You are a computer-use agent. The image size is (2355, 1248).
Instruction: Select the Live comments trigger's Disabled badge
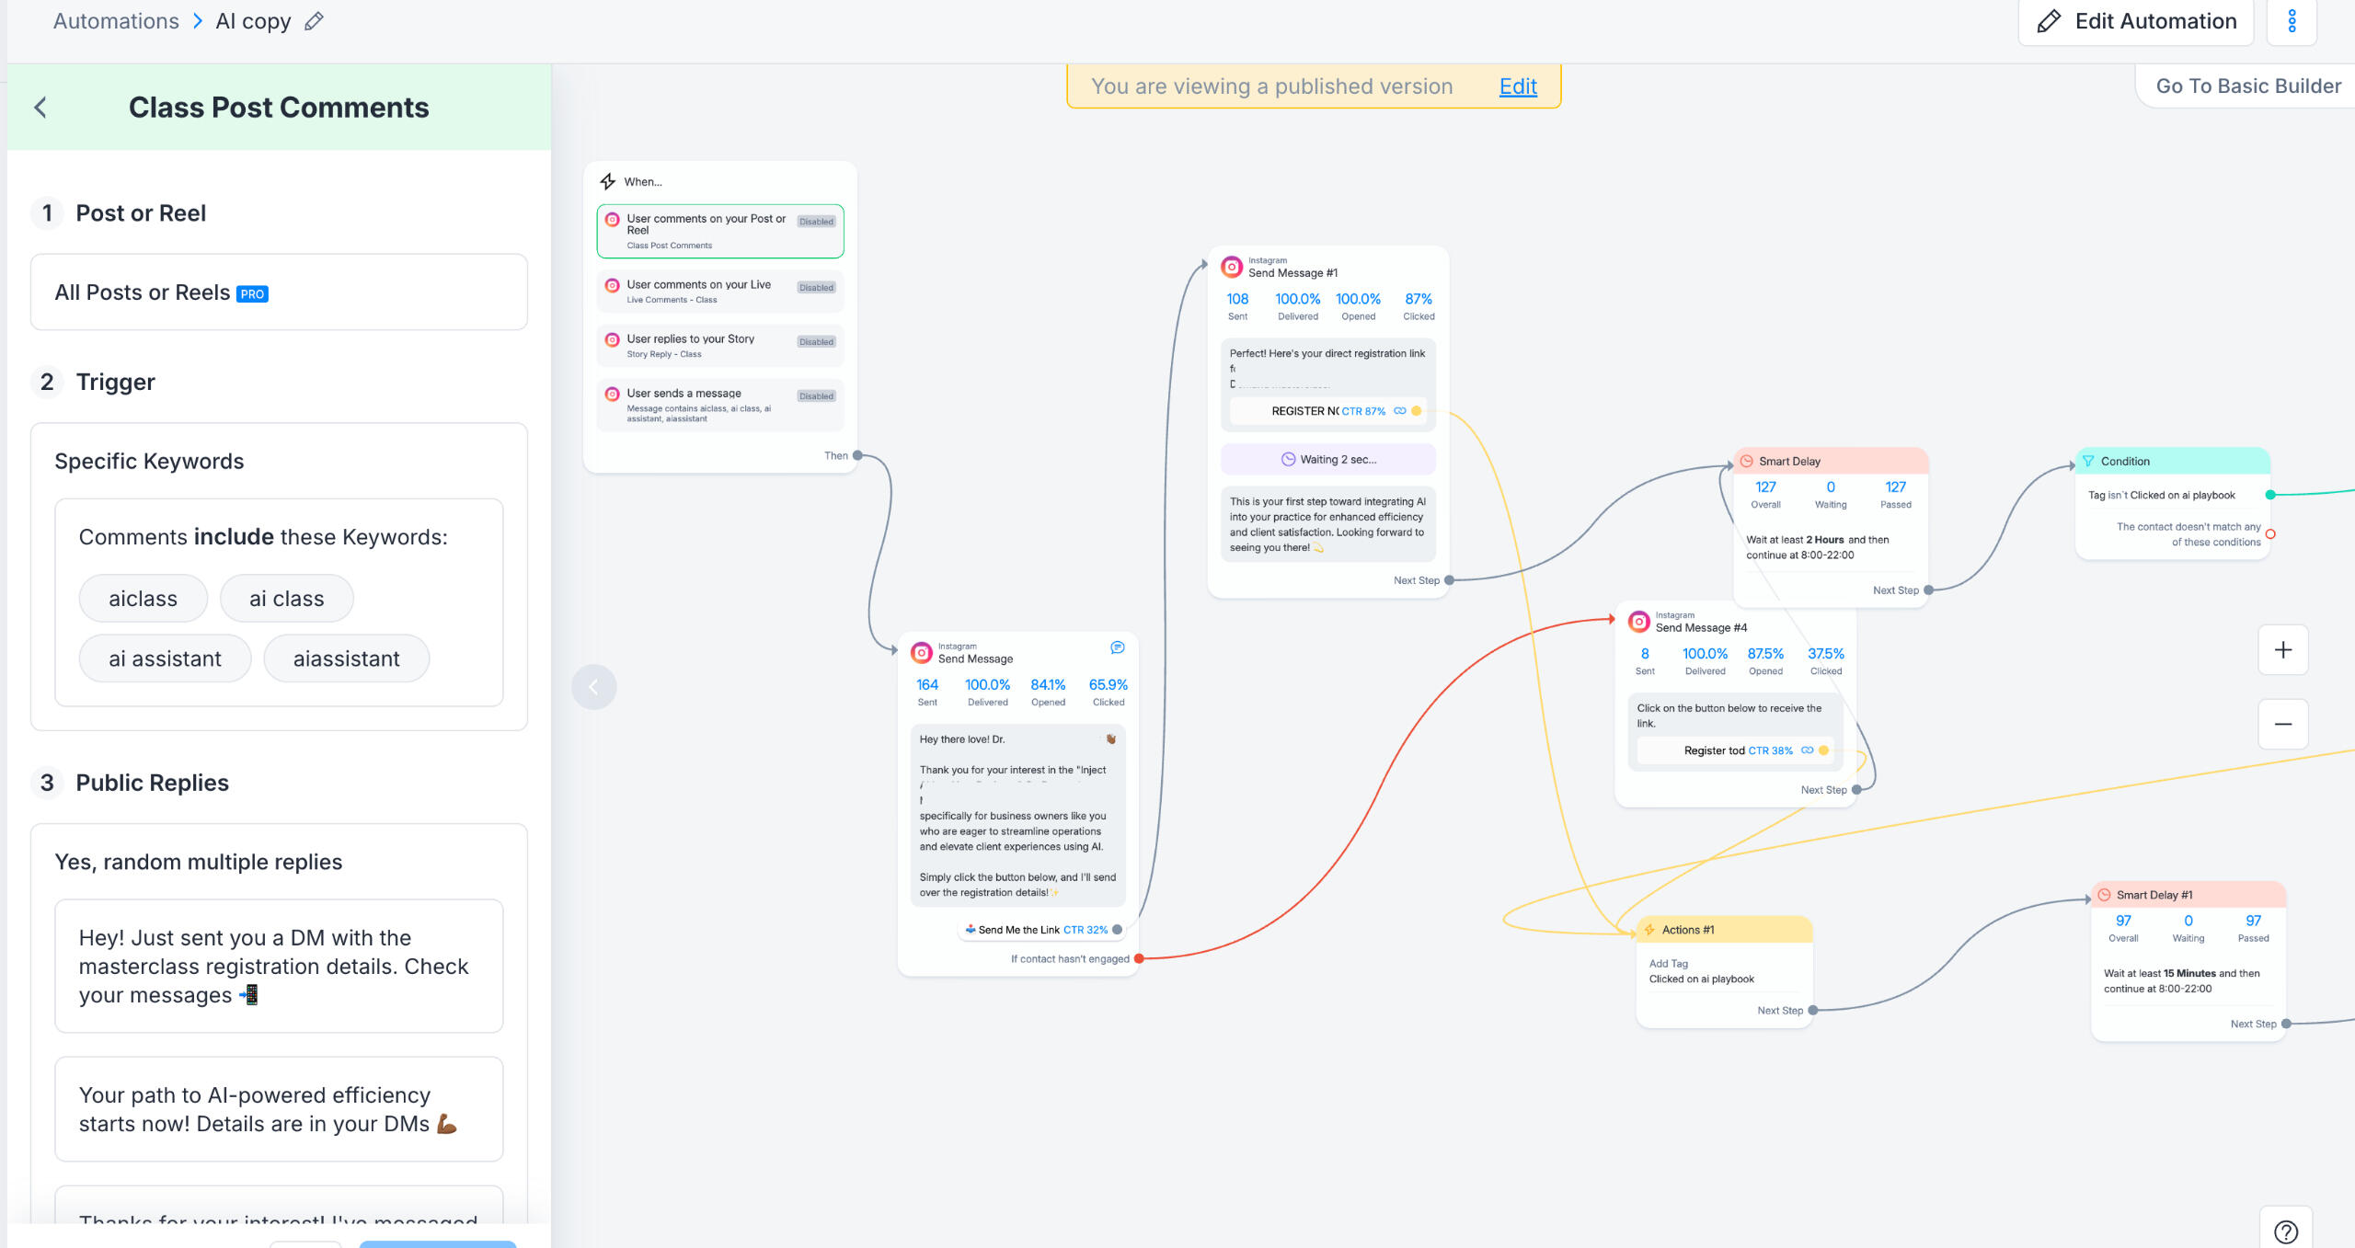click(816, 288)
